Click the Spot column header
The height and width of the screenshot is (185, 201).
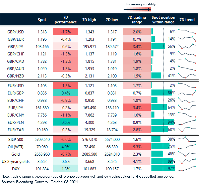(x=42, y=20)
